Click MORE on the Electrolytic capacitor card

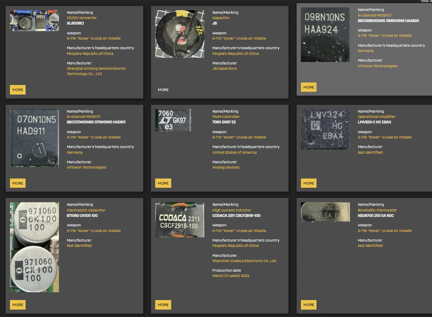point(18,305)
